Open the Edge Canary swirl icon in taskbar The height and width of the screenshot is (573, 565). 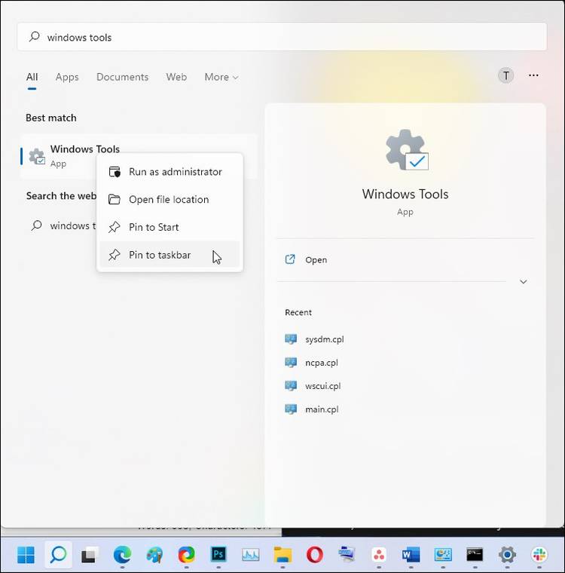pos(186,555)
